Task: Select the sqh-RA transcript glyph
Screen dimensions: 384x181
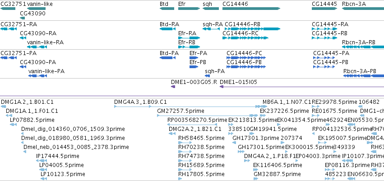Action: coord(211,29)
